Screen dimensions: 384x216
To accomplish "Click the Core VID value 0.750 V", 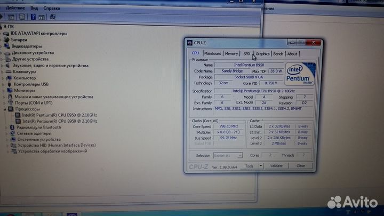I will point(271,83).
